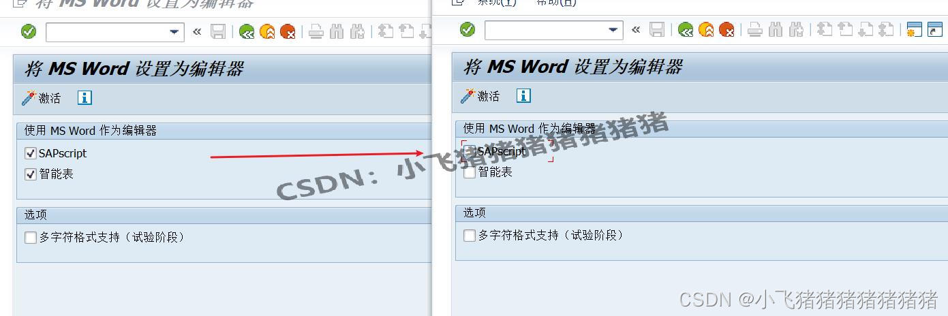This screenshot has height=316, width=948.
Task: Click 将 MS Word 设置为编辑器 title in right window
Action: tap(572, 67)
